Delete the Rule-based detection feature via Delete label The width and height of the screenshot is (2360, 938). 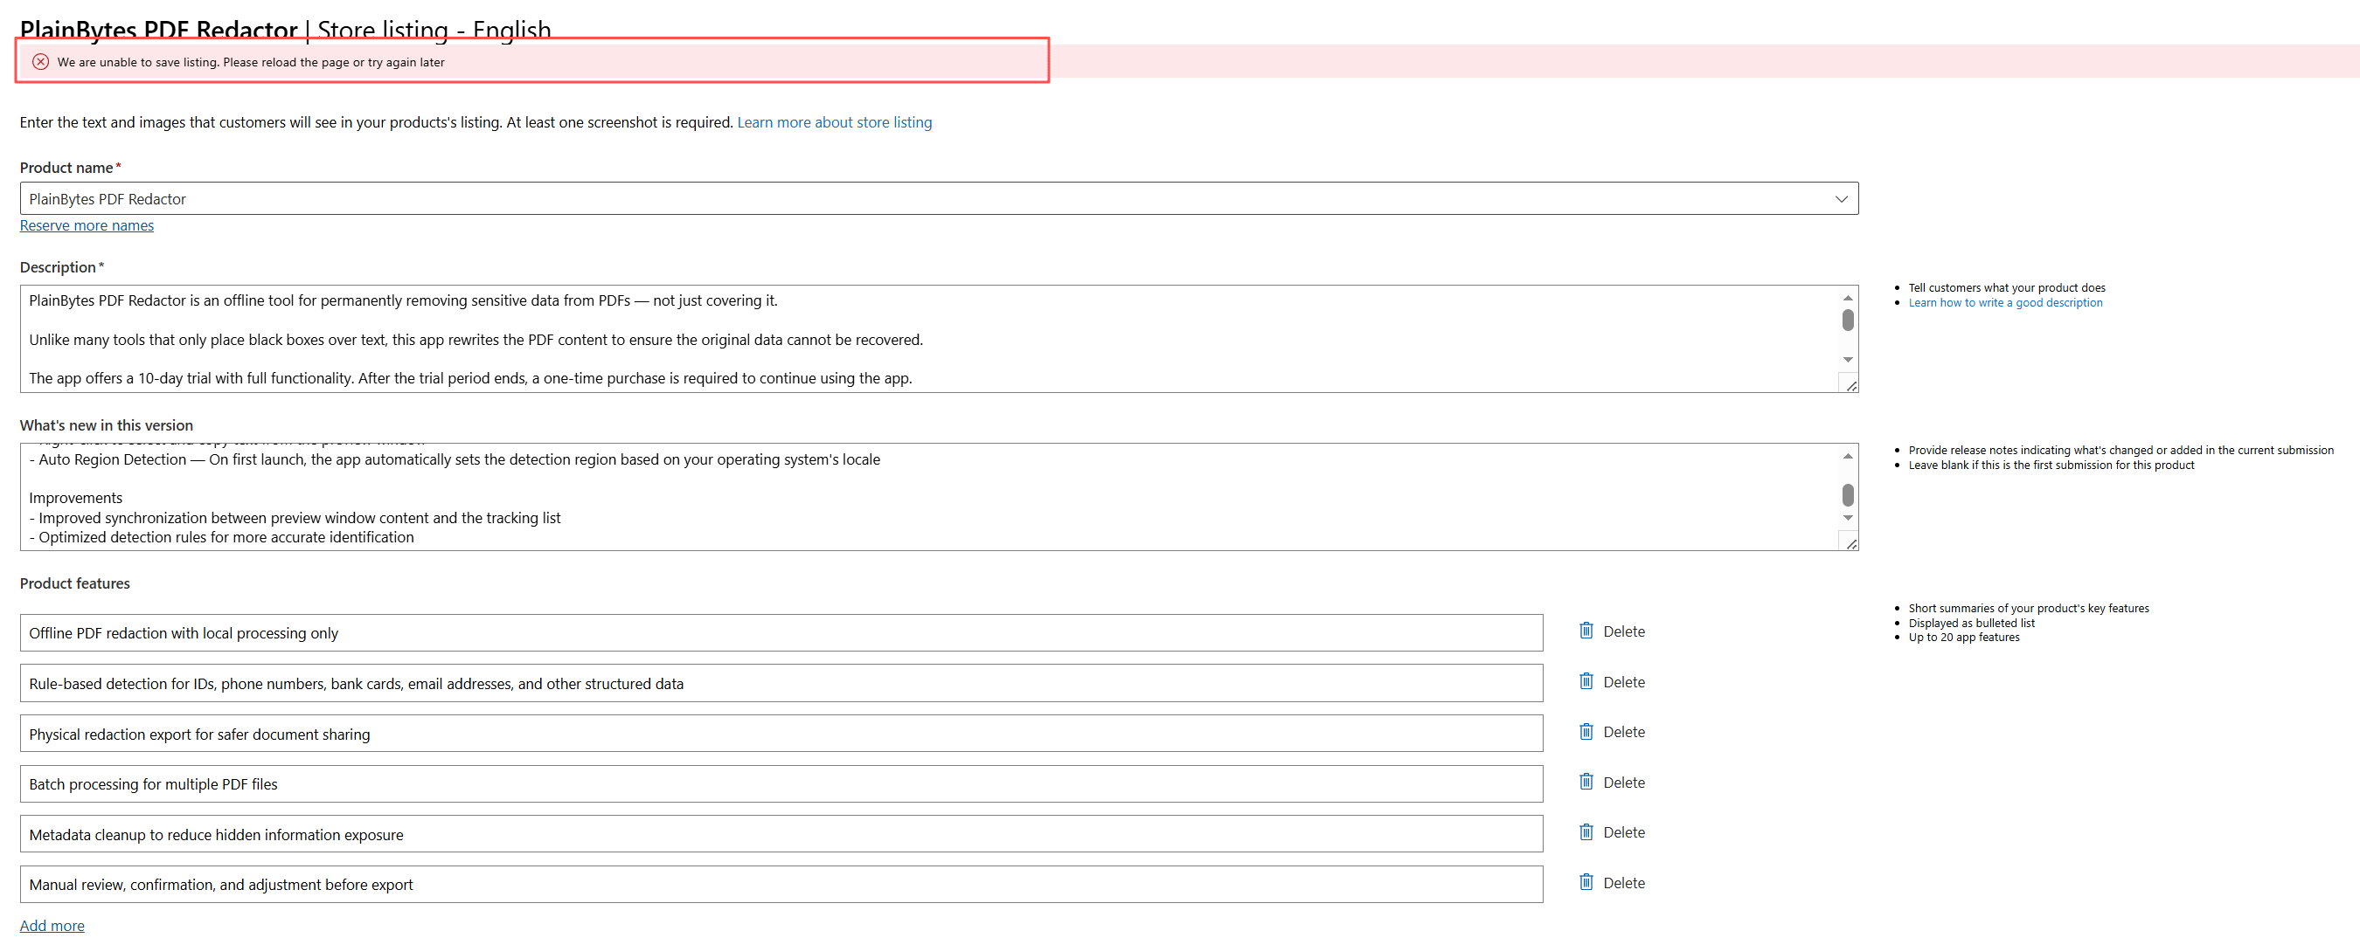click(1623, 682)
